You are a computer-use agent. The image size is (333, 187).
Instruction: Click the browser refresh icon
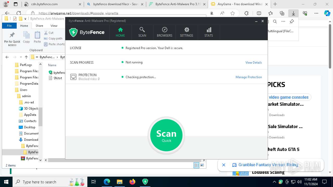[x=19, y=13]
